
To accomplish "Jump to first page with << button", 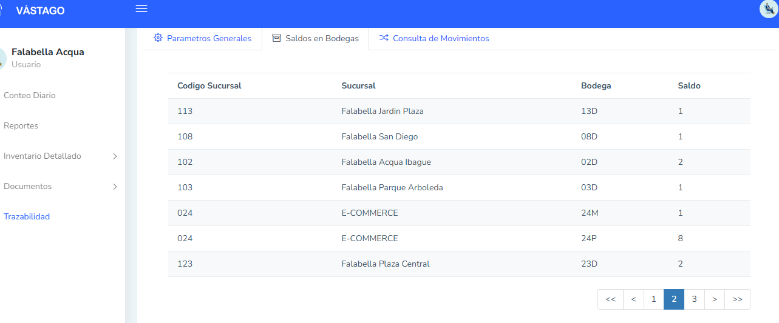I will 610,299.
